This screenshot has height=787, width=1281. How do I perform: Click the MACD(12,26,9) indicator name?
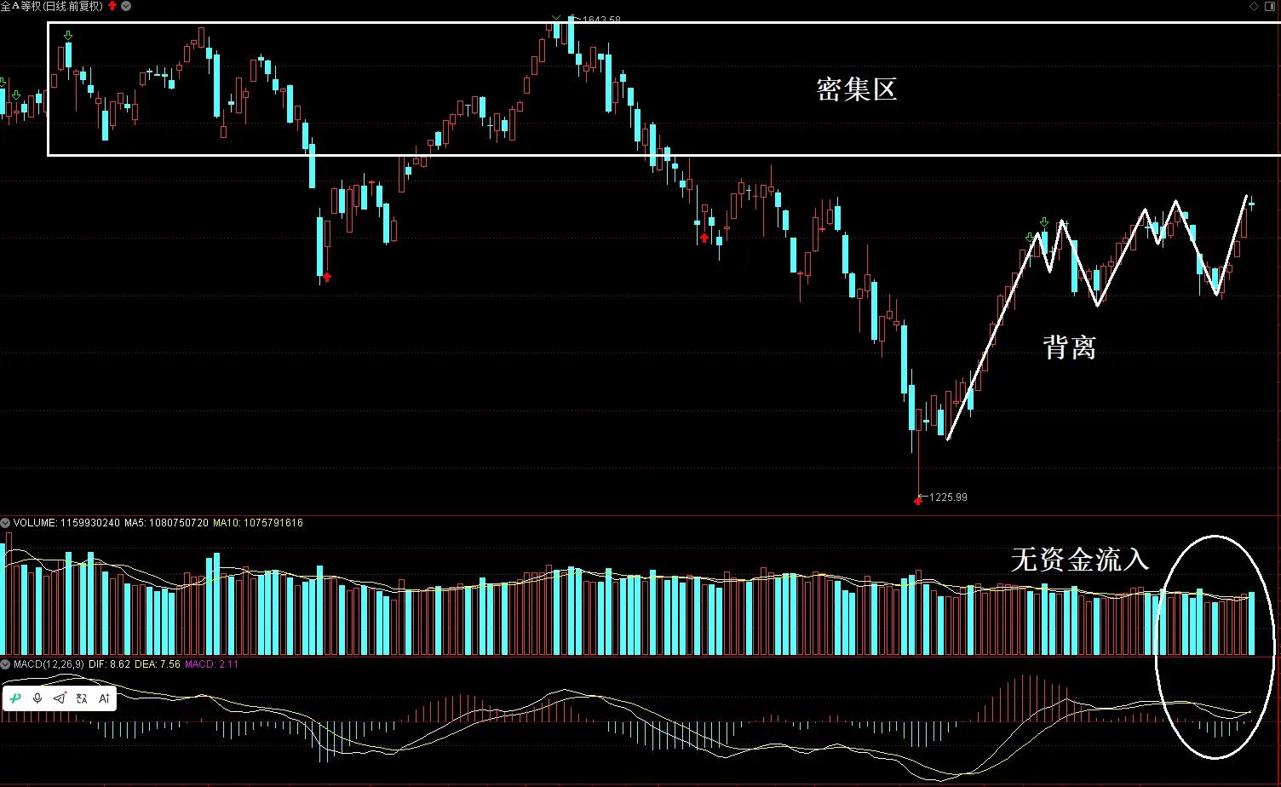(x=49, y=664)
